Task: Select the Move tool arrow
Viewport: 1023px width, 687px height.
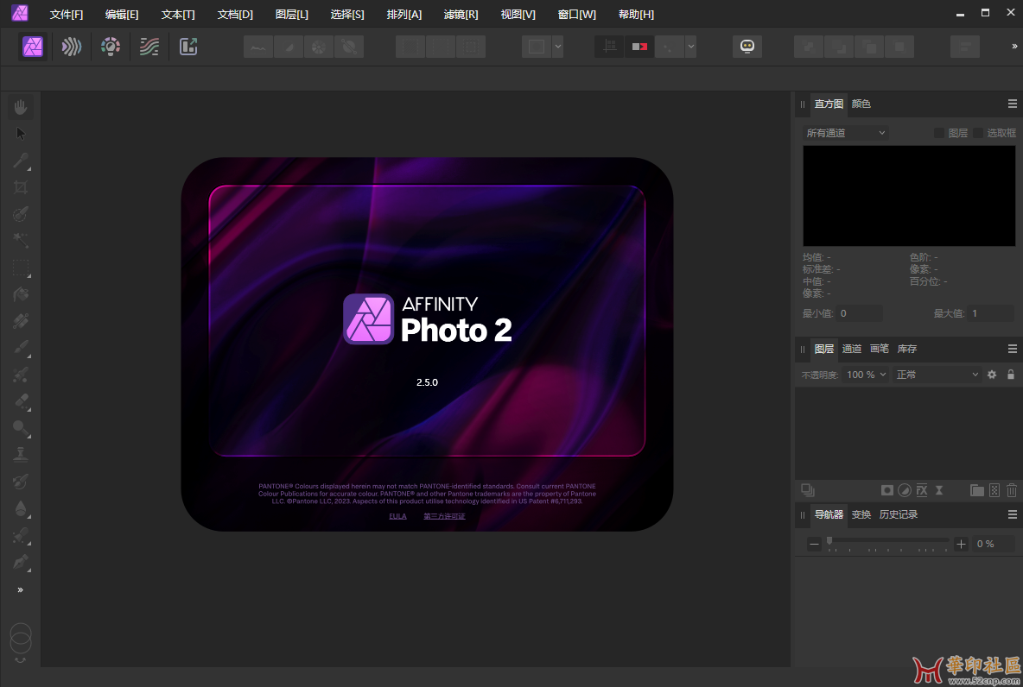Action: [x=21, y=134]
